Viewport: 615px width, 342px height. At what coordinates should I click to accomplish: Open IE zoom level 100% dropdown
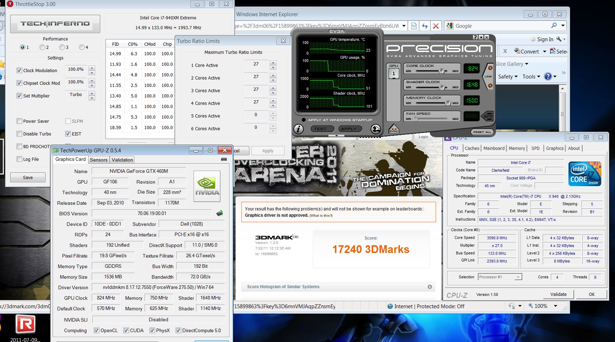click(x=555, y=306)
